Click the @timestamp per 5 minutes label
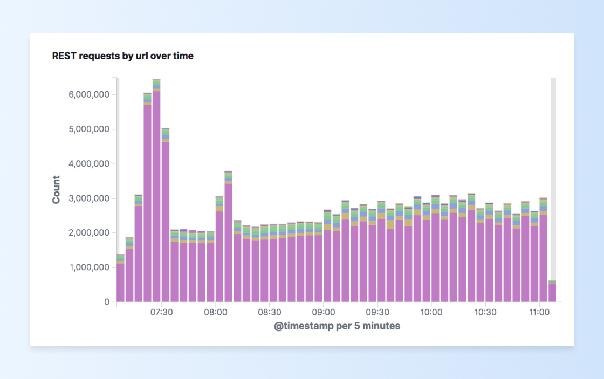This screenshot has height=379, width=604. (337, 326)
